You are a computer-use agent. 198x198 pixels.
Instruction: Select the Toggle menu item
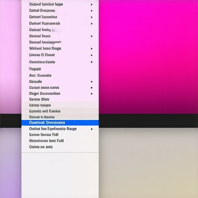coord(60,69)
